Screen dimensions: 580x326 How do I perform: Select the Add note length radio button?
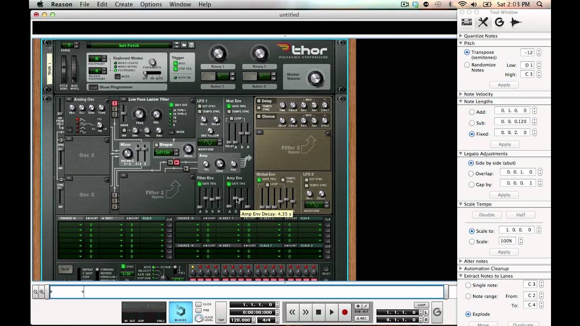[472, 112]
